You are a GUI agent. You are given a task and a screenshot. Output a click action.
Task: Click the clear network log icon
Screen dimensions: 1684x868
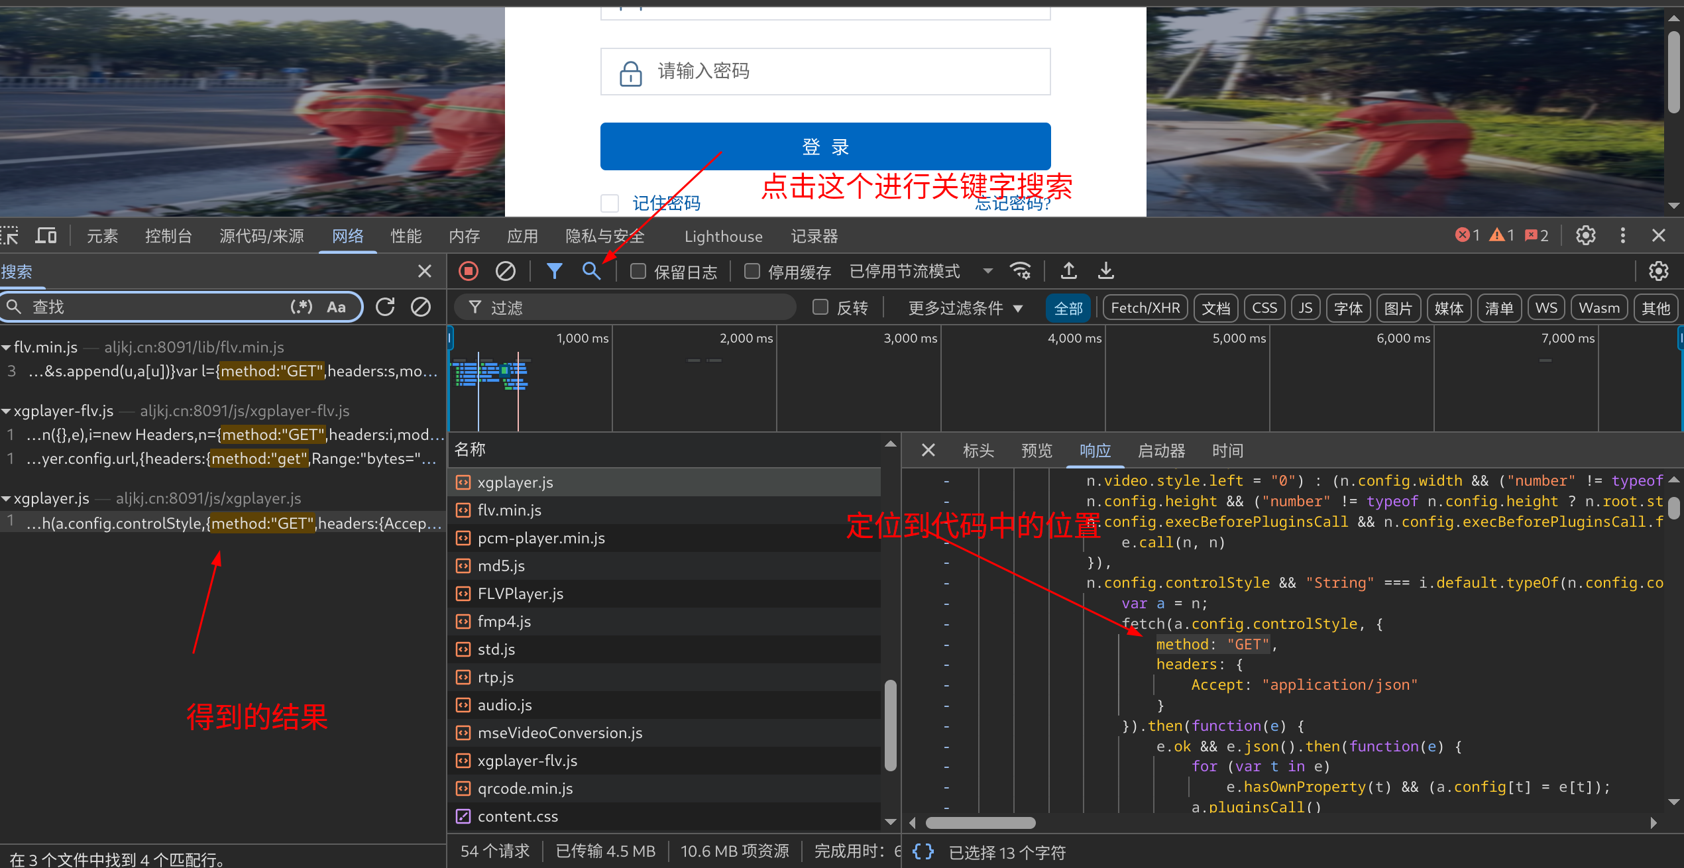tap(505, 271)
